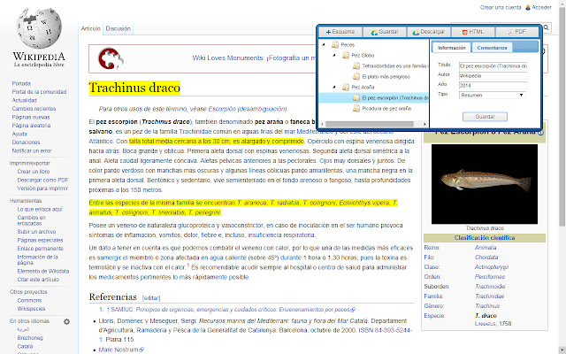Export using the HTML button
This screenshot has height=354, width=566.
click(x=472, y=31)
